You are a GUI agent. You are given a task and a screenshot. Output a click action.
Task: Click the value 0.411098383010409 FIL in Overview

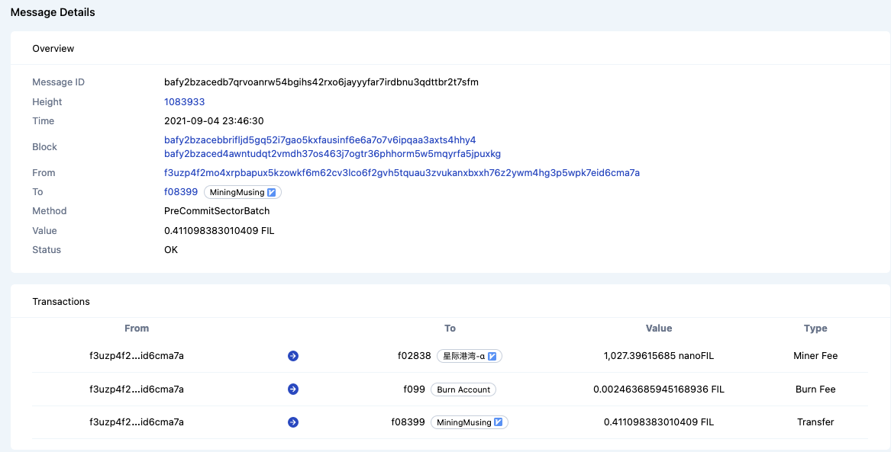(220, 231)
